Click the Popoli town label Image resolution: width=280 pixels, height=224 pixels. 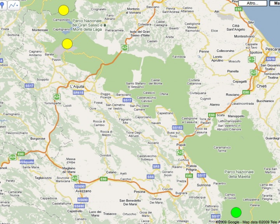181,145
